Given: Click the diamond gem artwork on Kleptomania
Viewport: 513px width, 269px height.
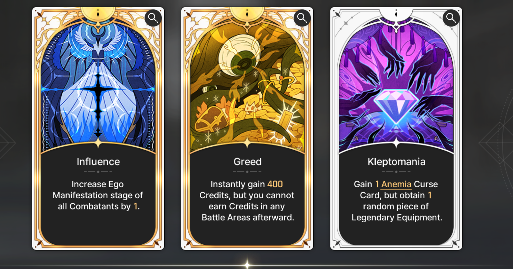Looking at the screenshot, I should click(396, 106).
